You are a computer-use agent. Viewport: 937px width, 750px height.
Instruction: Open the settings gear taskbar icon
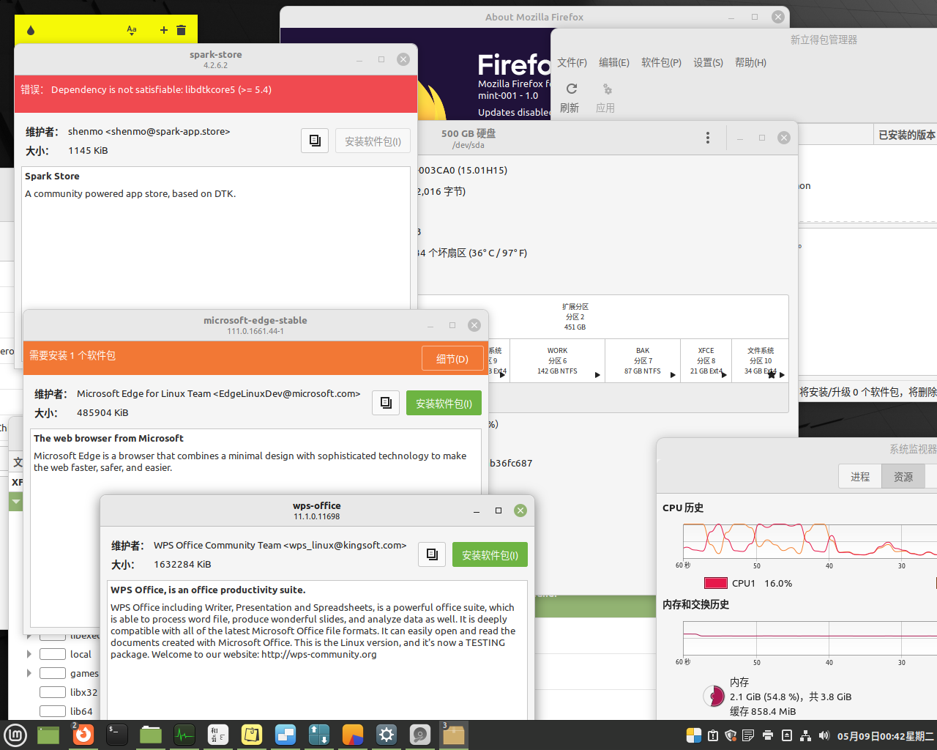tap(387, 735)
